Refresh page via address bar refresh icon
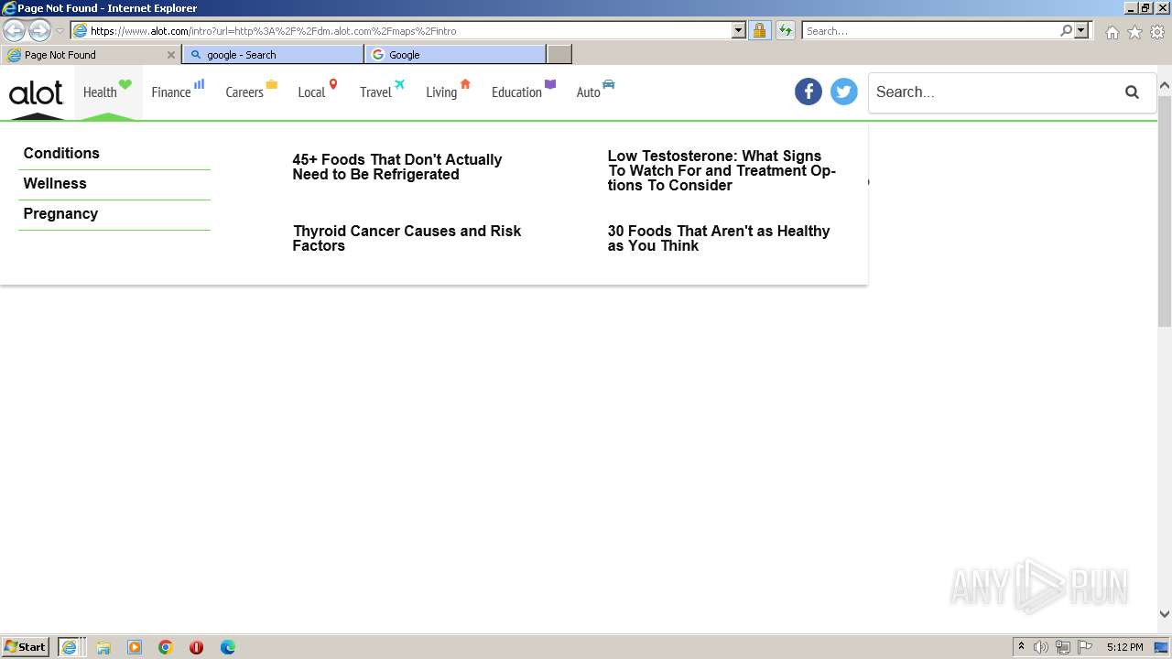The width and height of the screenshot is (1172, 659). coord(785,30)
